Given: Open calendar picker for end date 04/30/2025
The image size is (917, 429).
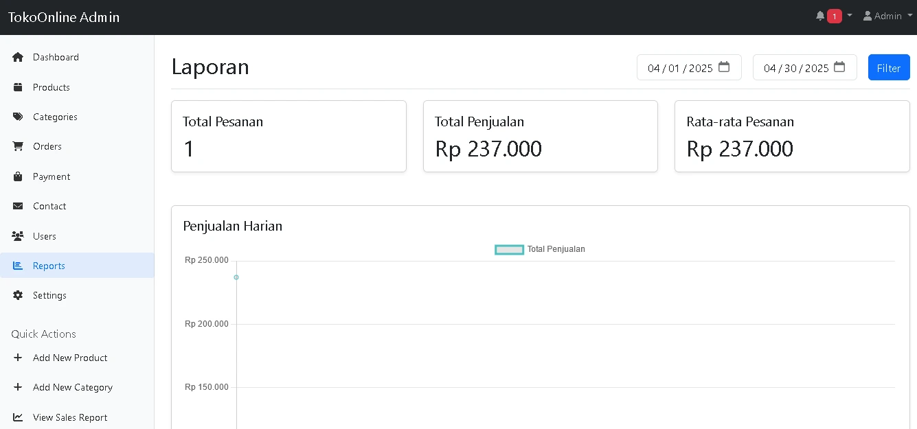Looking at the screenshot, I should coord(839,67).
